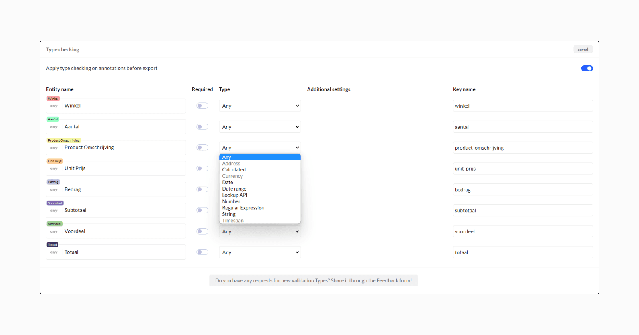Viewport: 639px width, 335px height.
Task: Click the red Winkel entity tag
Action: (53, 99)
